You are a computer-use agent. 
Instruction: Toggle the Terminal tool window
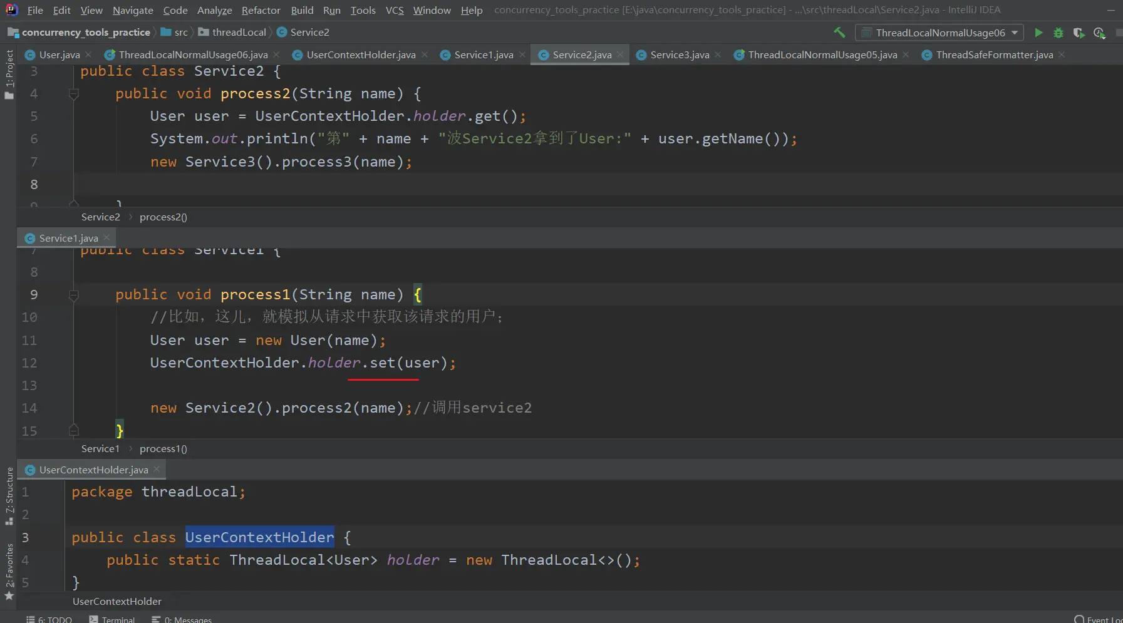click(x=112, y=619)
